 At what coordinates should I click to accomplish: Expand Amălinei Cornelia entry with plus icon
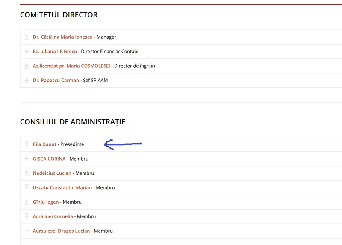(x=27, y=216)
